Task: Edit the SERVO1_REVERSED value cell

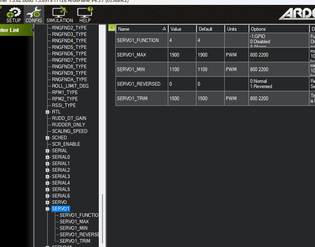Action: click(x=182, y=84)
